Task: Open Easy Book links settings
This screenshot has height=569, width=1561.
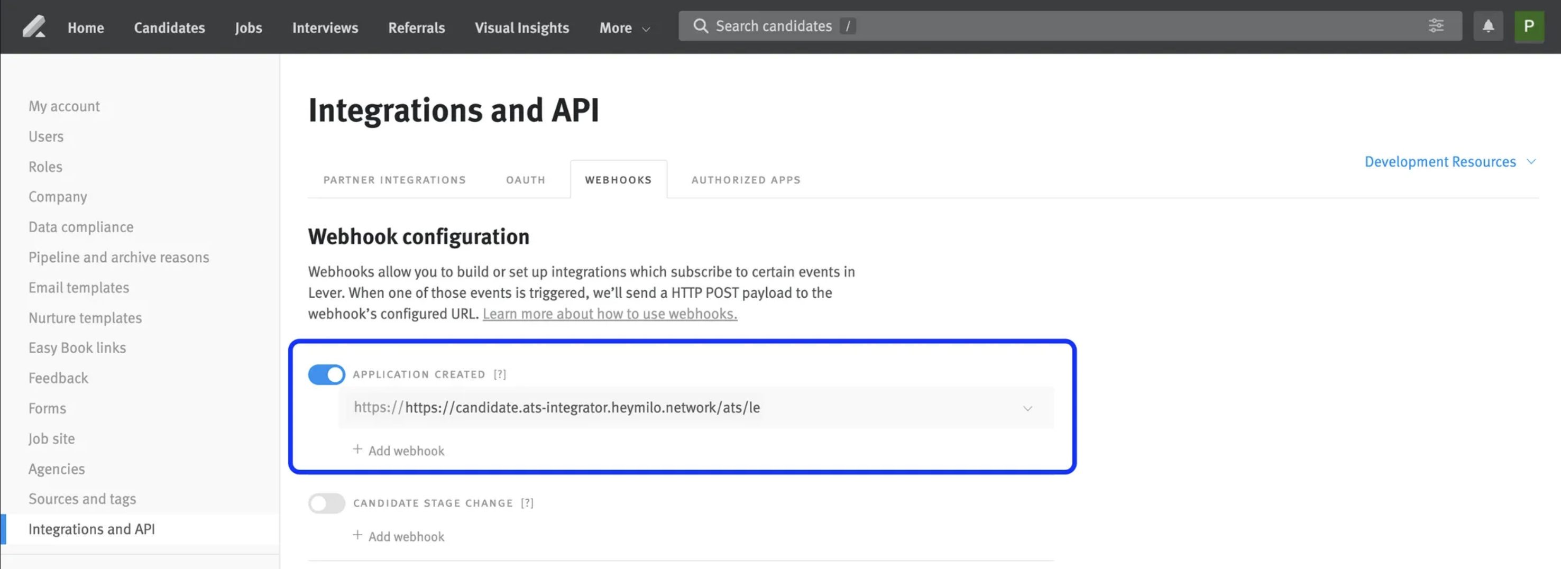Action: [x=78, y=348]
